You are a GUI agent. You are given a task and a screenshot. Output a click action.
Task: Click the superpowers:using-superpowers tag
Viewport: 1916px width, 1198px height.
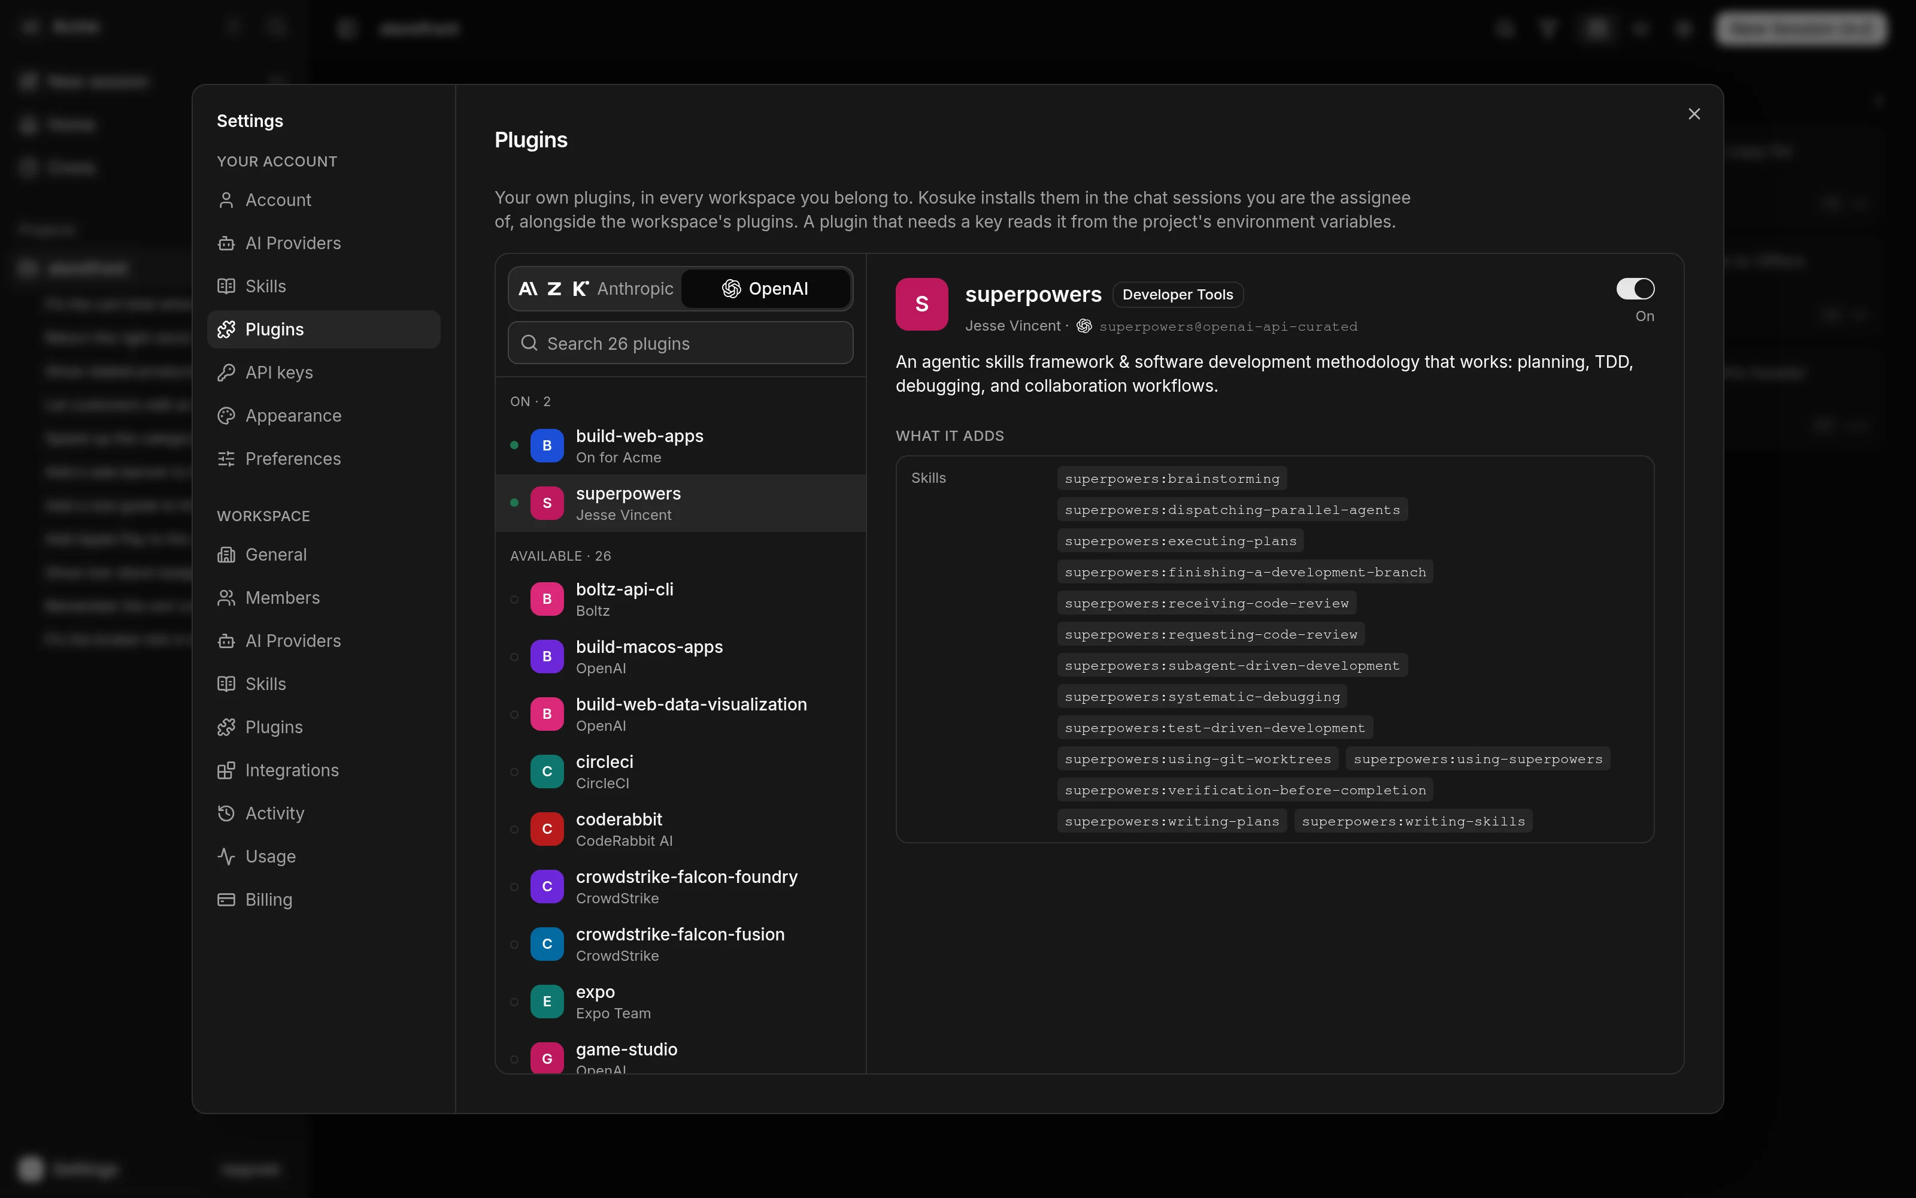click(1478, 759)
